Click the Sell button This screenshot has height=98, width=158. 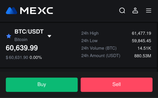pyautogui.click(x=116, y=85)
